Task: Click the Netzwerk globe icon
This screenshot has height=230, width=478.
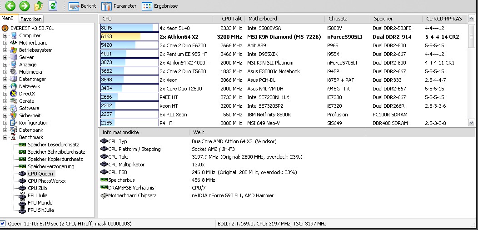Action: pyautogui.click(x=14, y=86)
